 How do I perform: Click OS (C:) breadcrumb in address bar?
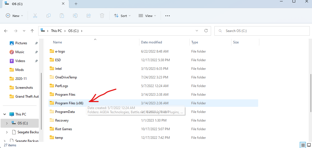pos(74,31)
